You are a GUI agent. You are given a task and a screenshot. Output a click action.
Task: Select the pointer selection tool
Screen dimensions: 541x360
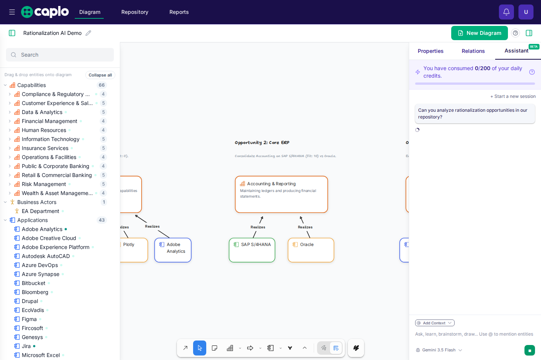200,348
